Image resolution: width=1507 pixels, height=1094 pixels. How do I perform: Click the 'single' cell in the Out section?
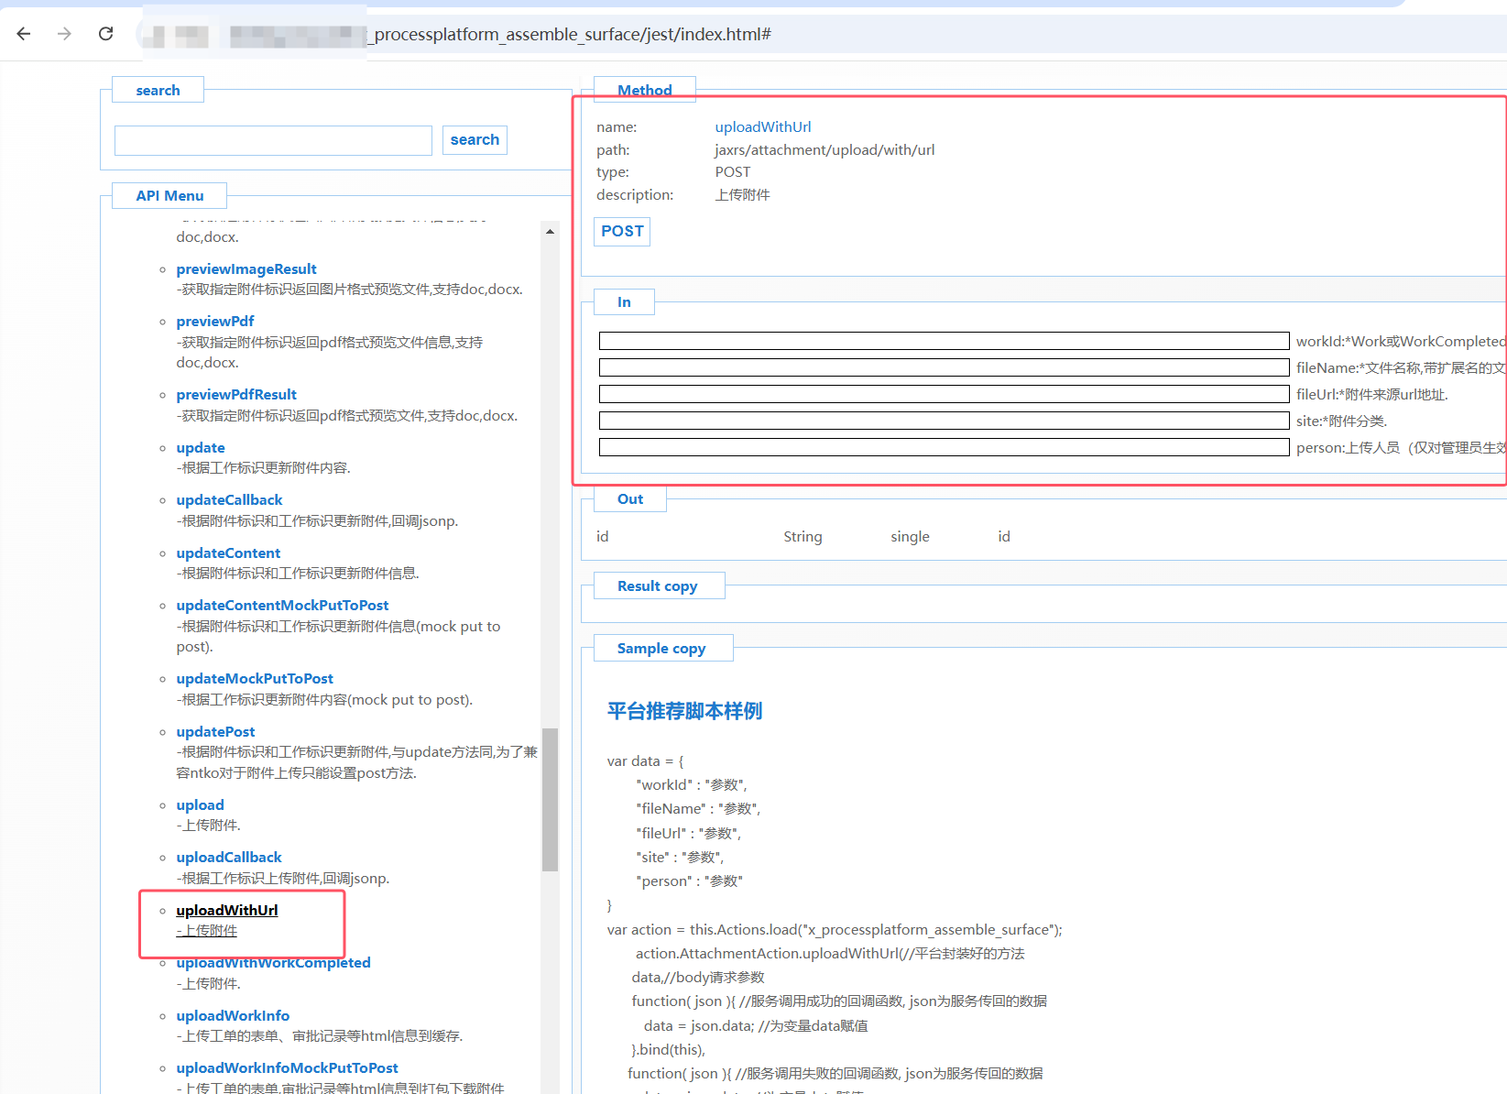pos(910,537)
